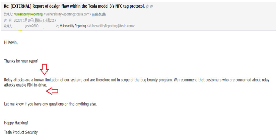Click the auto-archive icon beside sender address
Viewport: 276px width, 138px height.
tap(93, 14)
